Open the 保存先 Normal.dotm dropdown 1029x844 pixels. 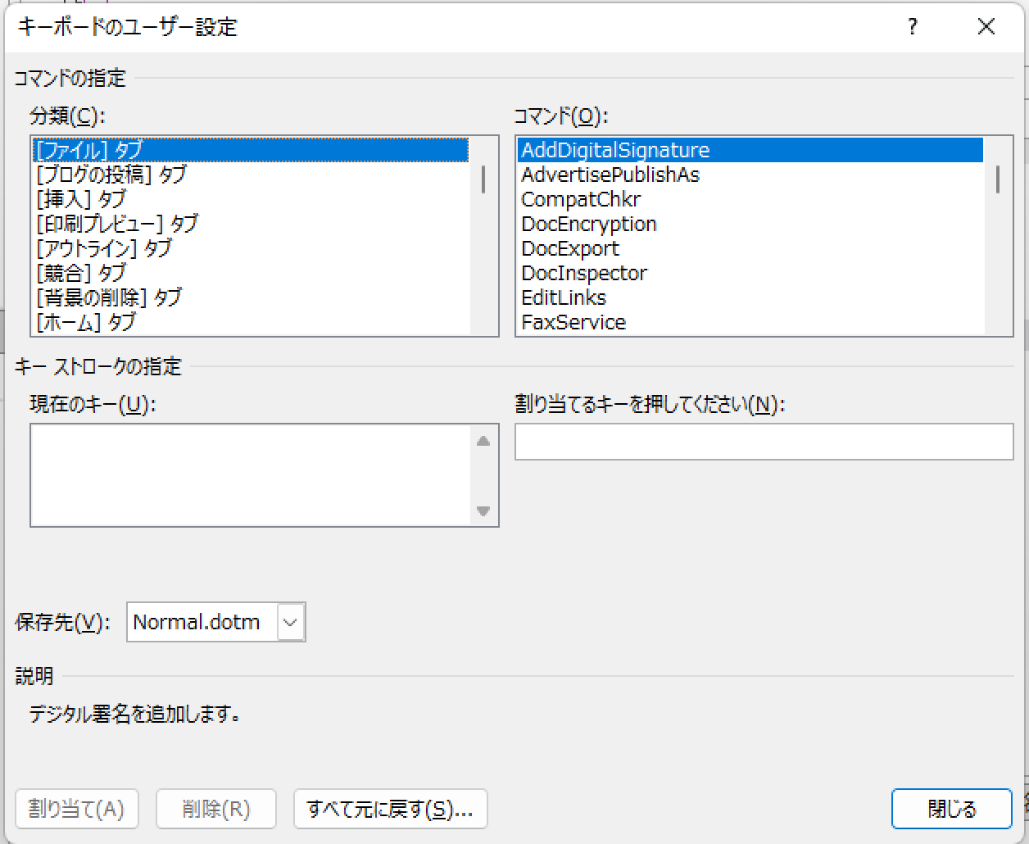(292, 622)
